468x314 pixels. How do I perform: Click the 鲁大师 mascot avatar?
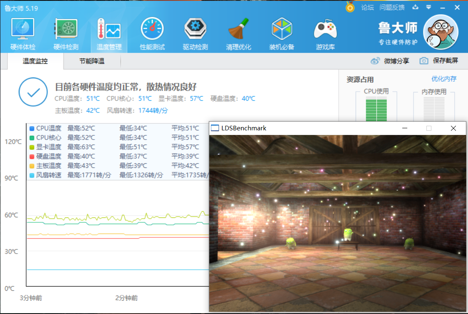441,32
